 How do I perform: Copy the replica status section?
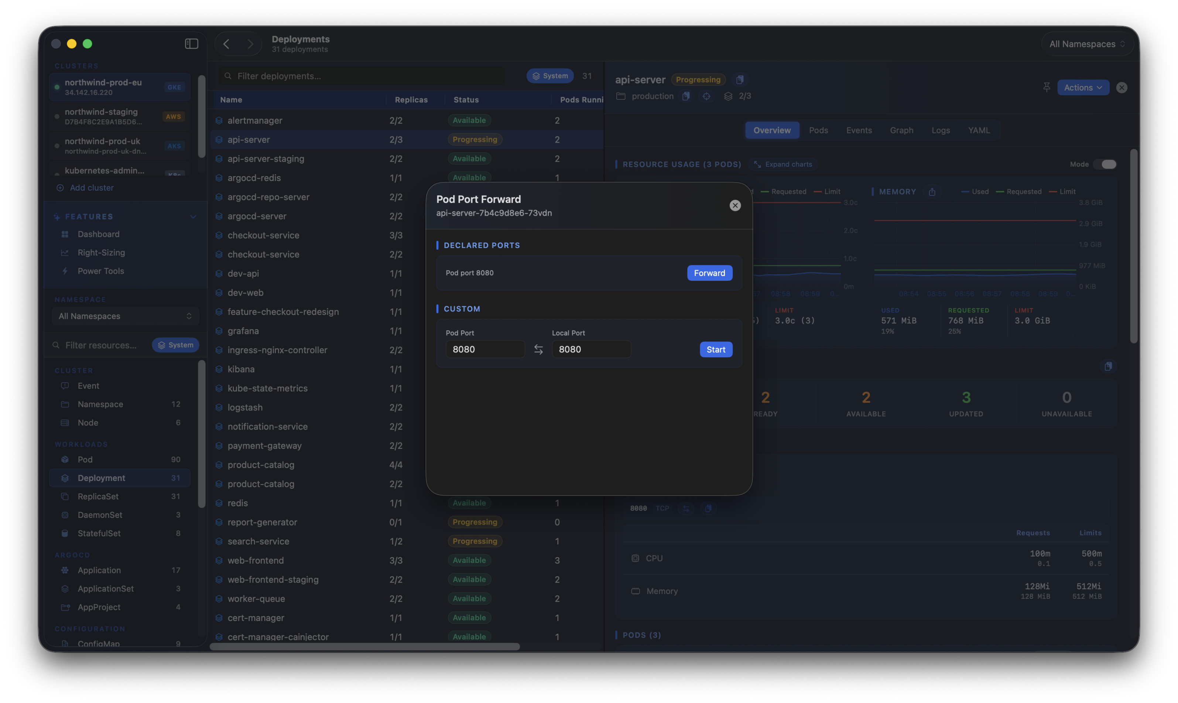coord(1108,366)
